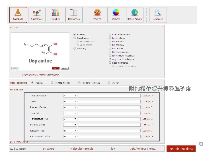The width and height of the screenshot is (205, 154).
Task: Focus the Solvent value field
Action: click(109, 102)
